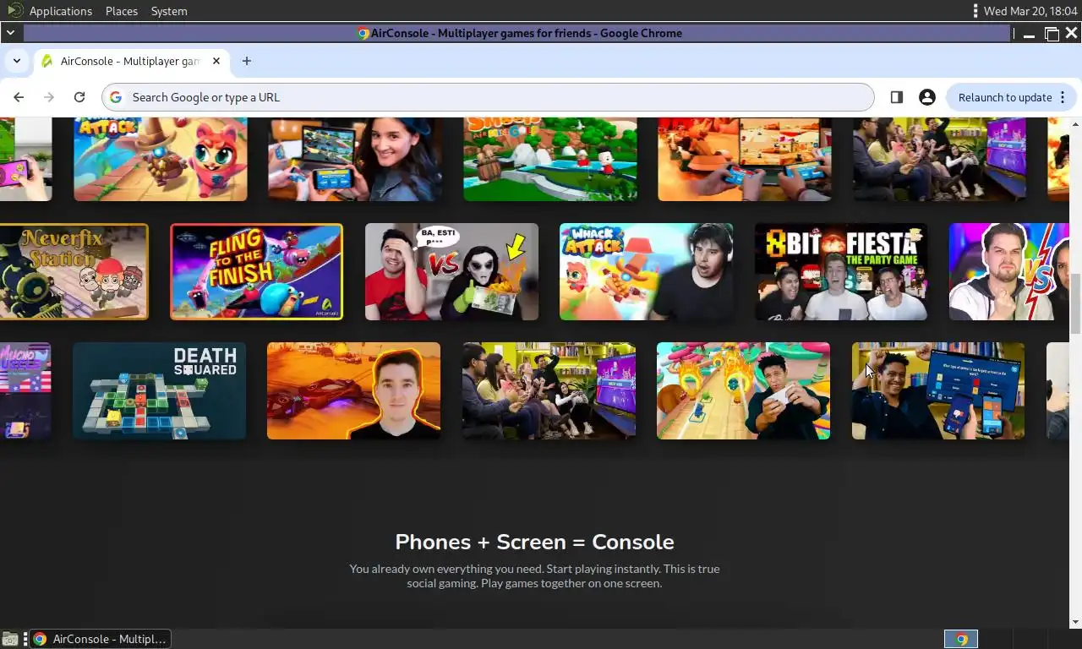Screen dimensions: 1082x649
Task: Select the AirConsole taskbar window button
Action: coord(101,639)
